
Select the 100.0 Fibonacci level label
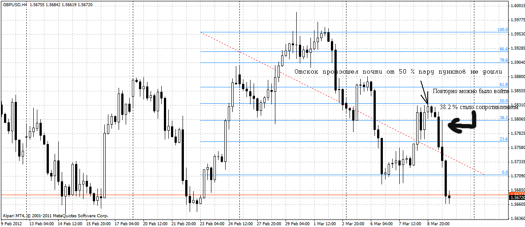point(502,30)
